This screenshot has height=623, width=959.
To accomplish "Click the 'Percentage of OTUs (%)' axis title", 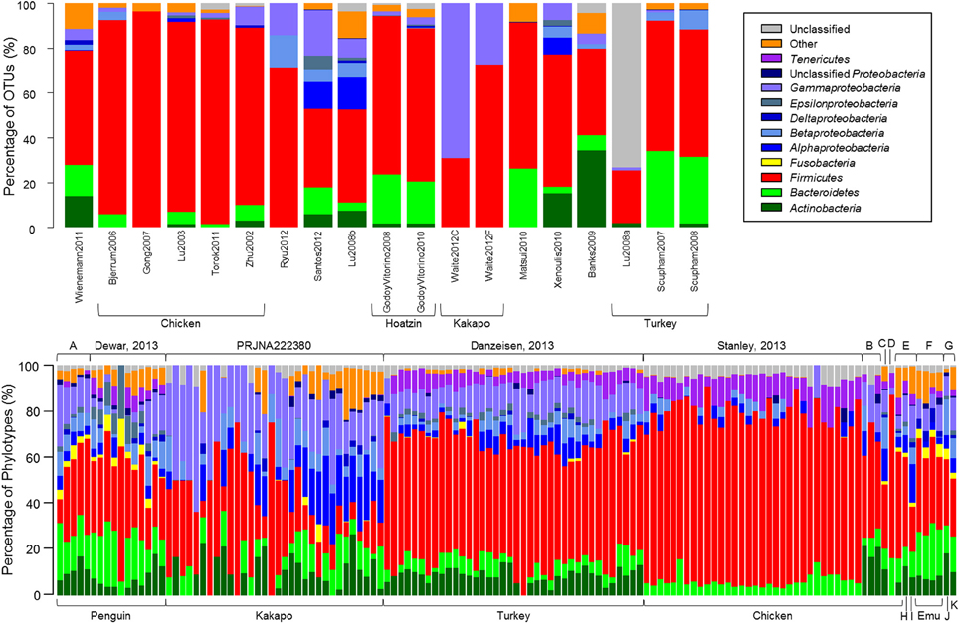I will click(10, 116).
